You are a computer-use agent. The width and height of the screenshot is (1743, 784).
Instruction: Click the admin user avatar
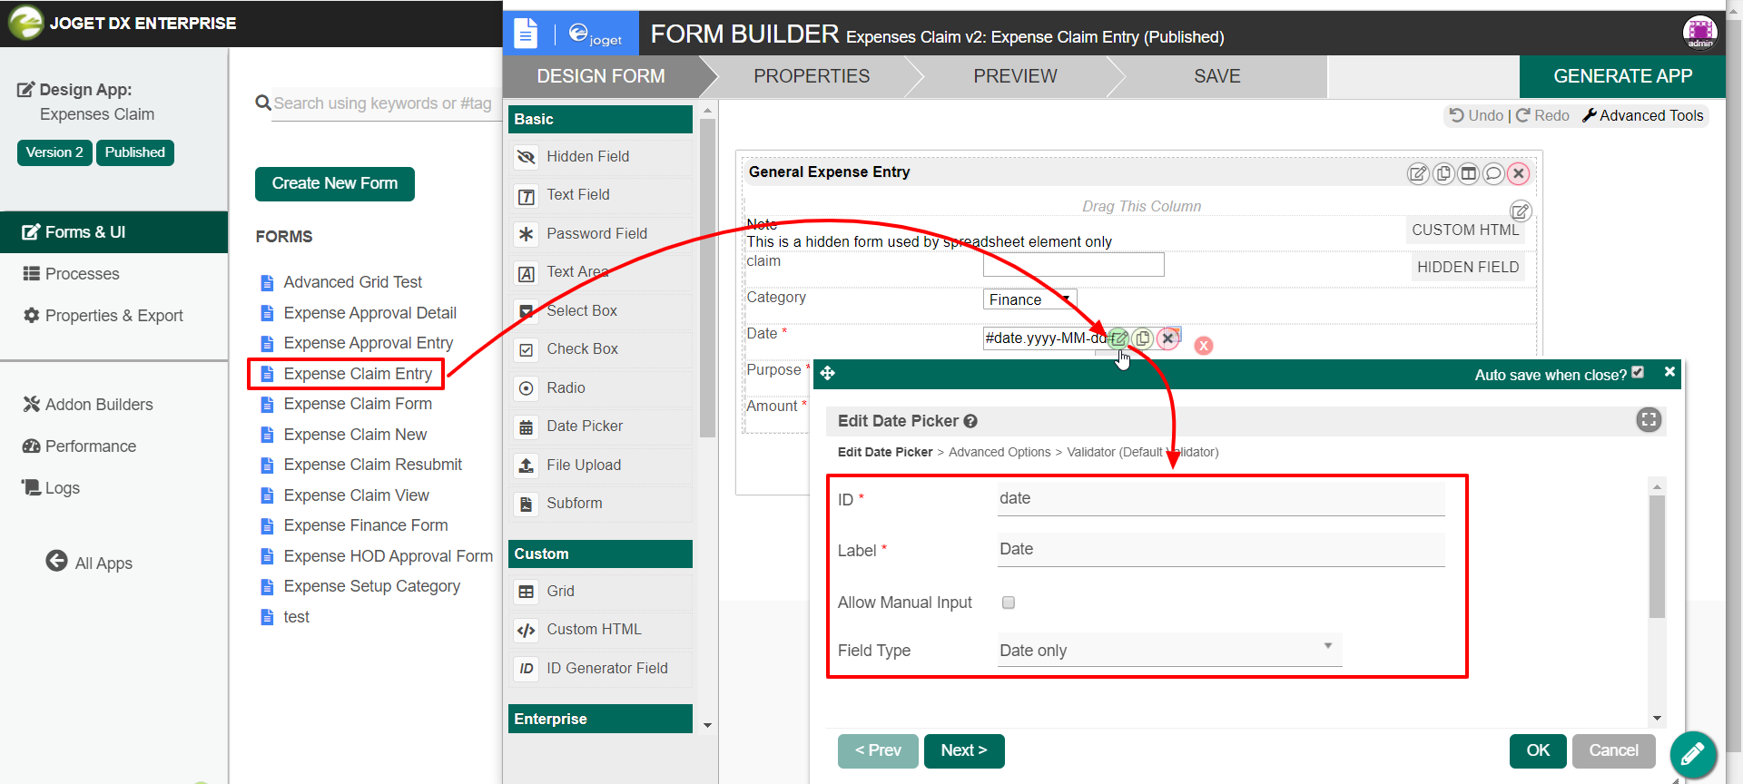click(x=1699, y=32)
